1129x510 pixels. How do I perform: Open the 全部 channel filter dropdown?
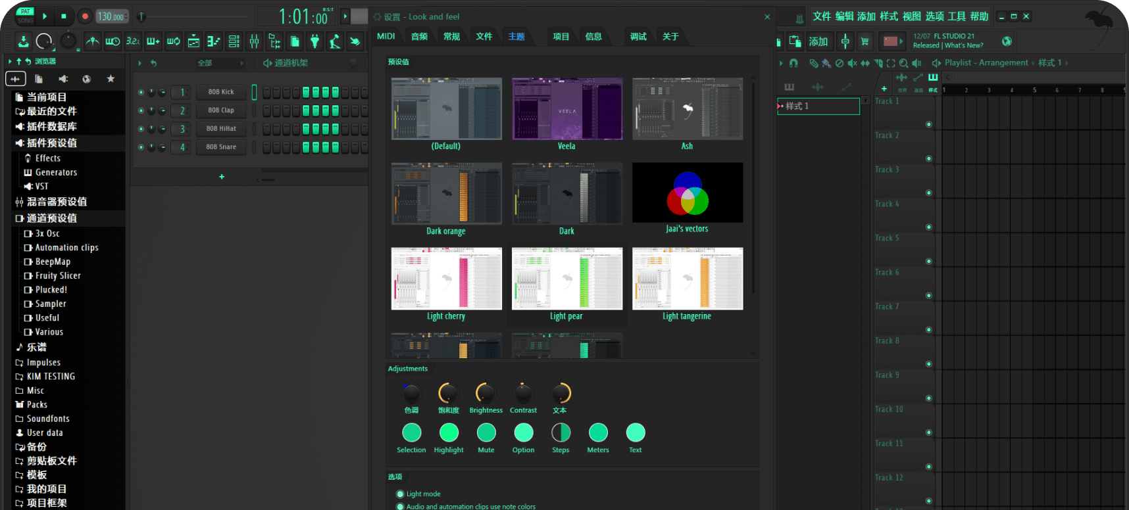(221, 63)
